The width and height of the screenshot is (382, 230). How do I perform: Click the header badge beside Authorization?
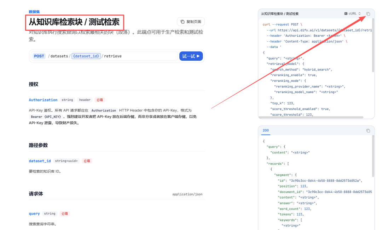[85, 100]
